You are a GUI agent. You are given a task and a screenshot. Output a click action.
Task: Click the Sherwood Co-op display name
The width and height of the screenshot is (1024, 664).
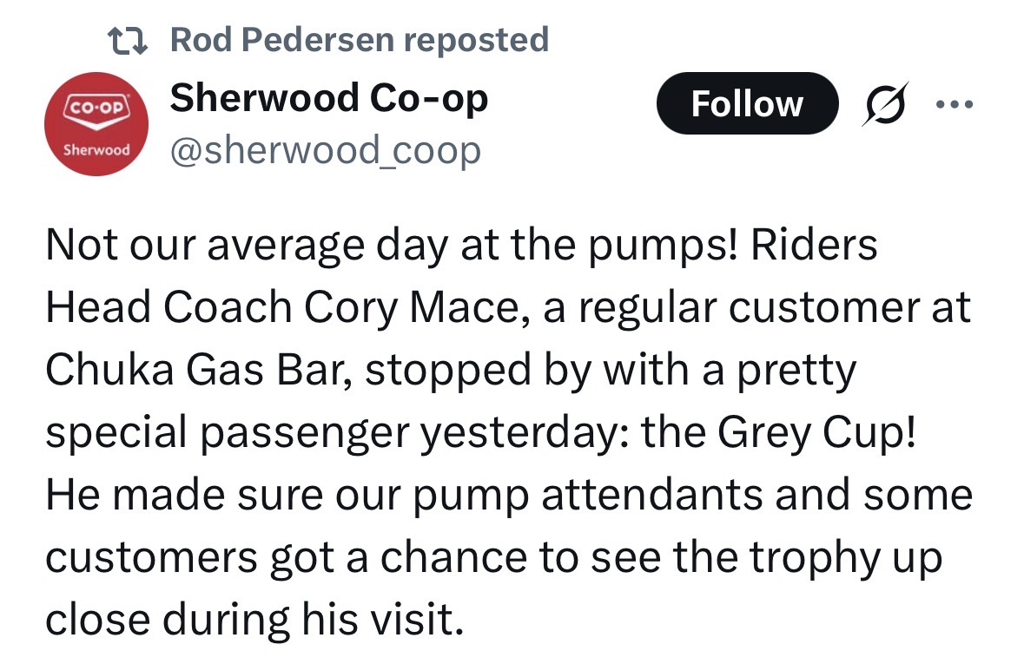[329, 98]
